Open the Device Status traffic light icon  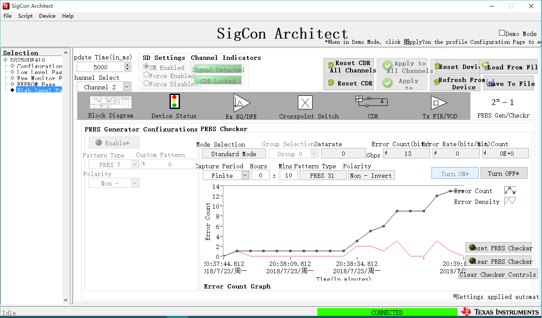coord(174,102)
